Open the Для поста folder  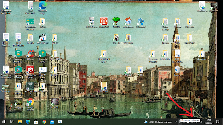coord(202,55)
